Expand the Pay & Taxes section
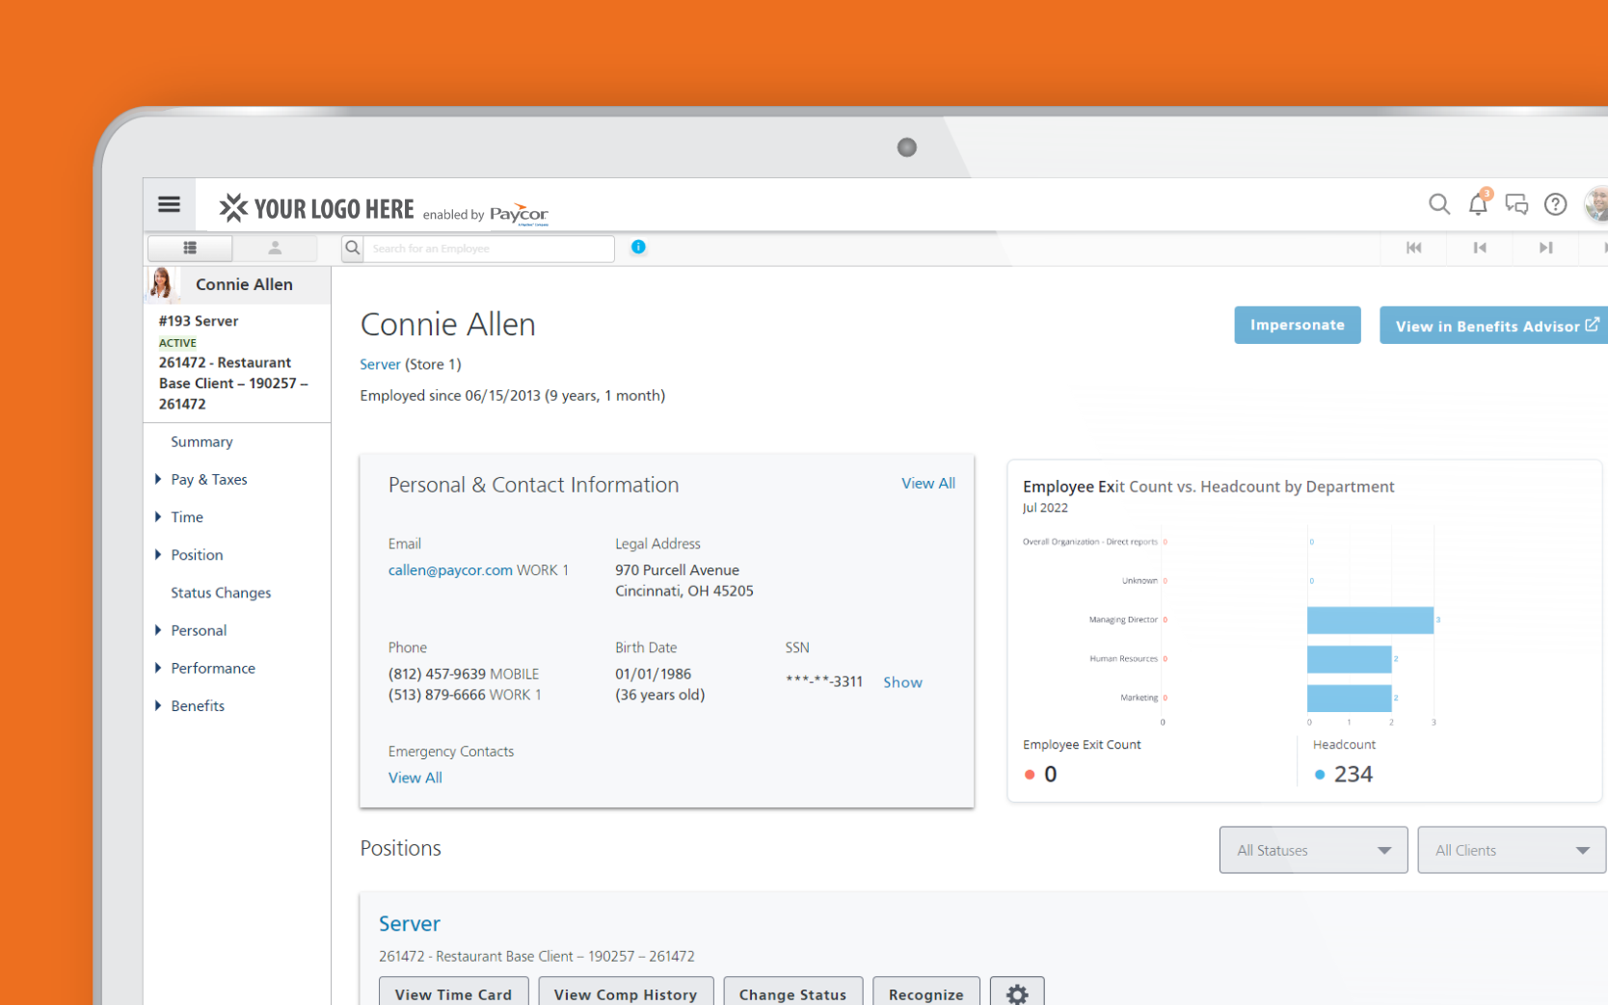The image size is (1608, 1005). [208, 480]
